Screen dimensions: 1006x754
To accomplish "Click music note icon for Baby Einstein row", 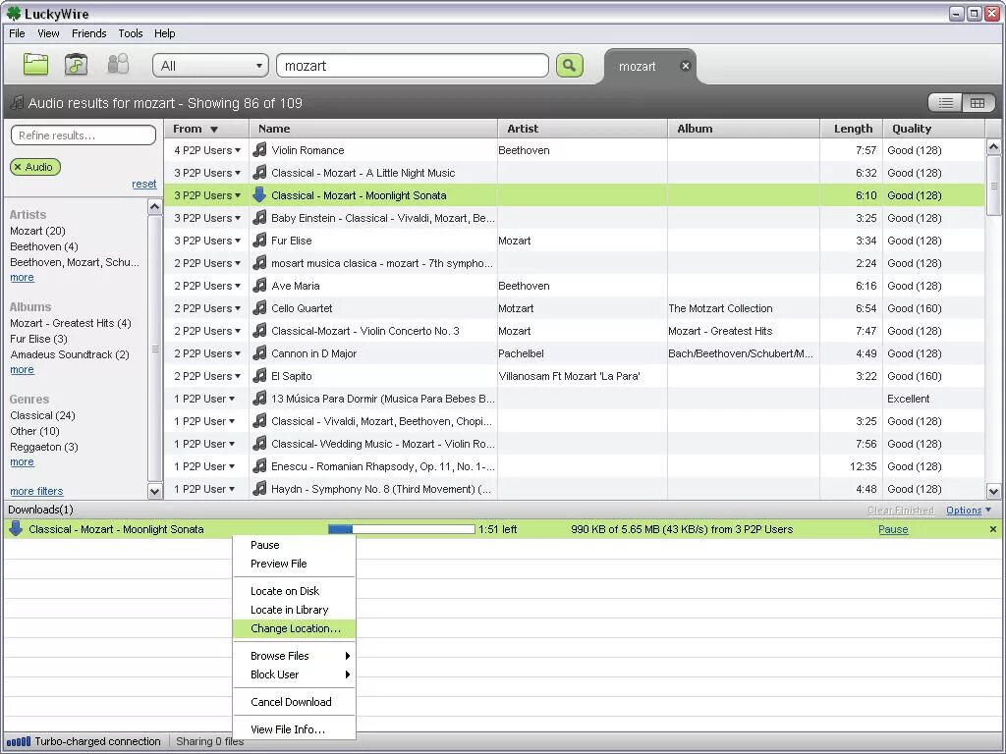I will coord(259,218).
